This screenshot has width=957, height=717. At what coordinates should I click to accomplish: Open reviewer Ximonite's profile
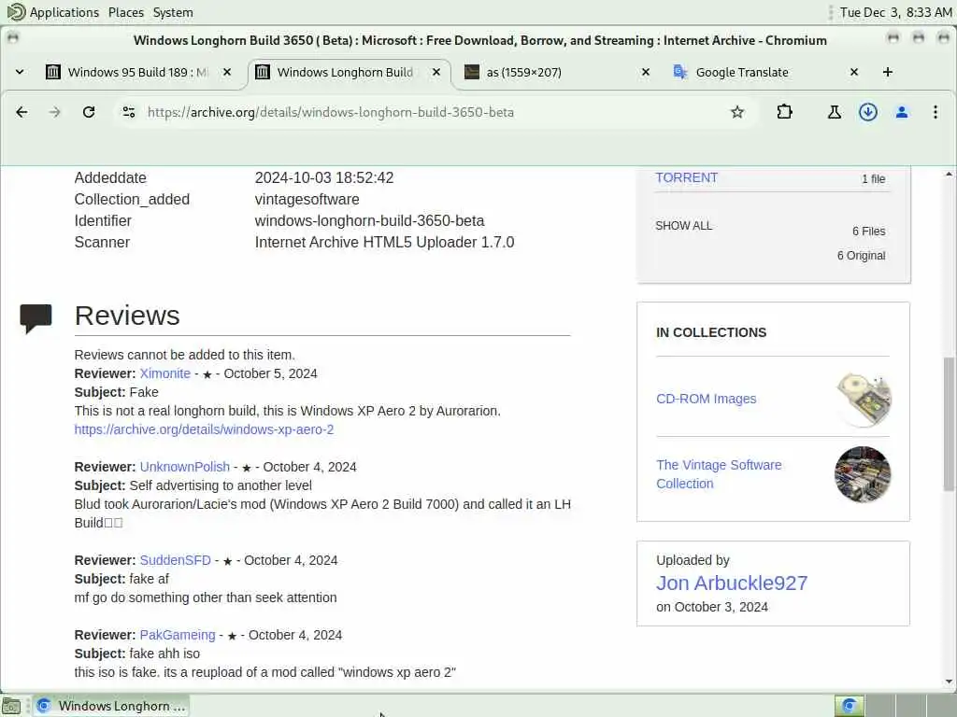(164, 373)
